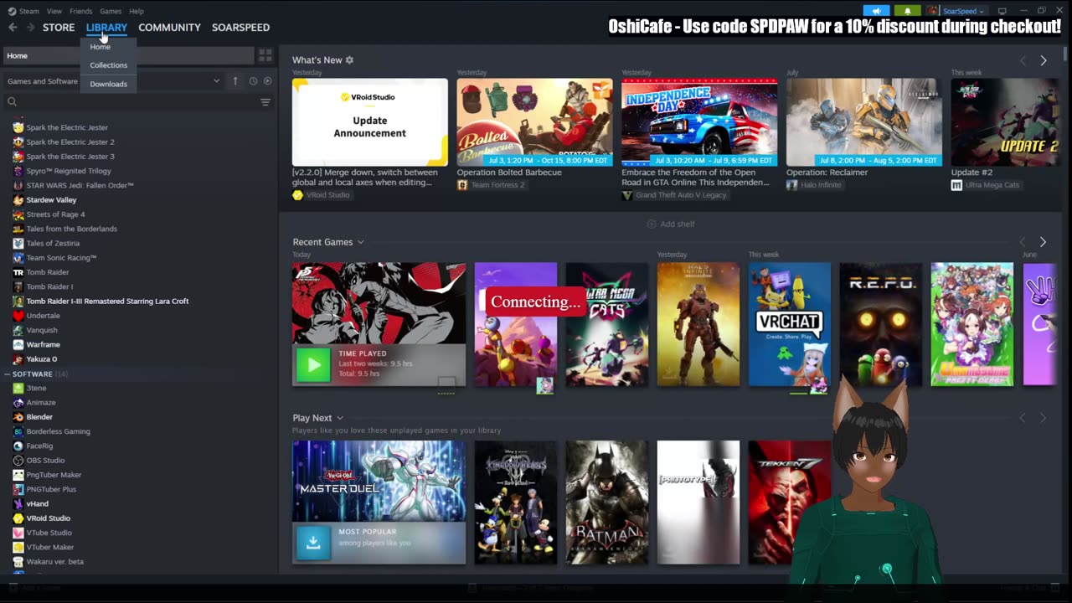The width and height of the screenshot is (1072, 603).
Task: Select Streets of Rage 4
Action: pyautogui.click(x=55, y=214)
